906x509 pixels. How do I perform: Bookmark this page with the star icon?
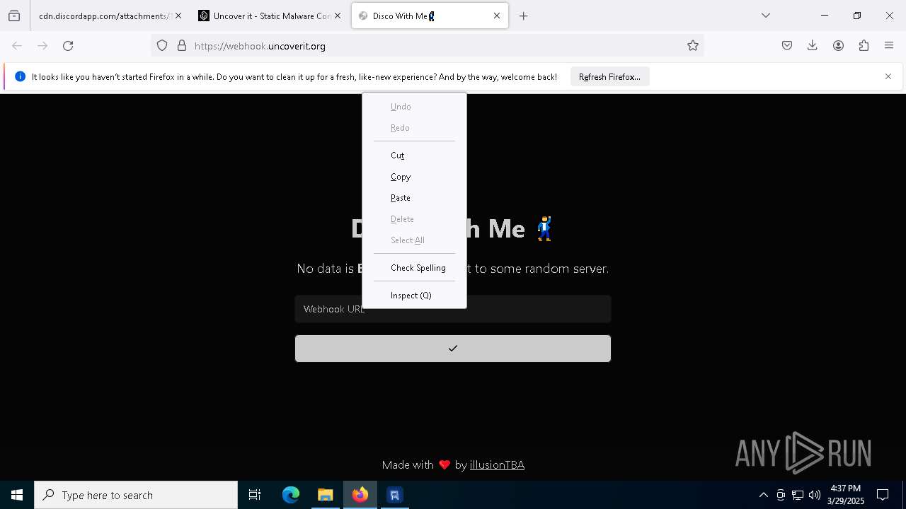point(693,46)
